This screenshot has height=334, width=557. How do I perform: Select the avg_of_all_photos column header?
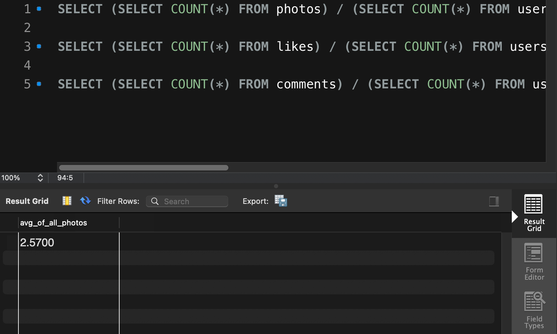[68, 223]
